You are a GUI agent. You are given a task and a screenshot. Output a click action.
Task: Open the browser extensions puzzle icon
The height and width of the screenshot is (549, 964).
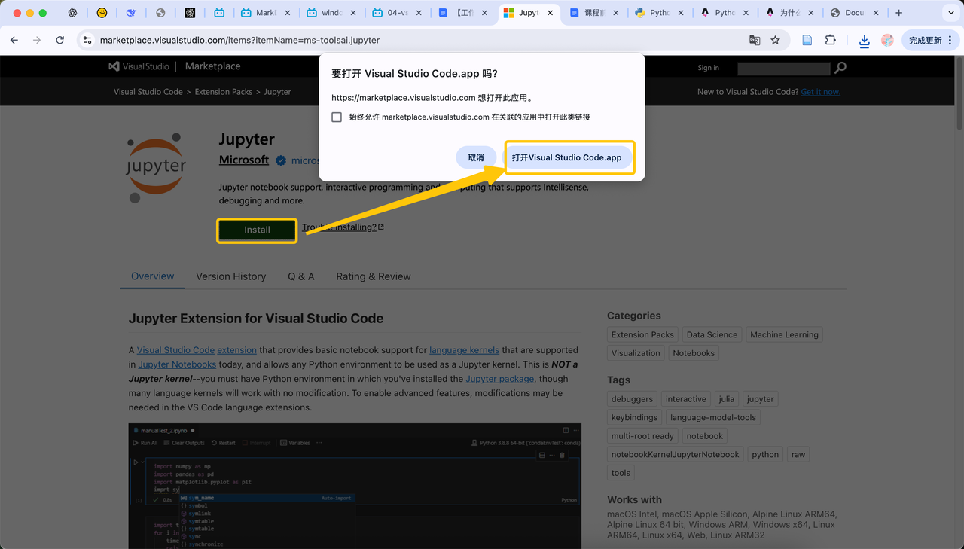830,40
